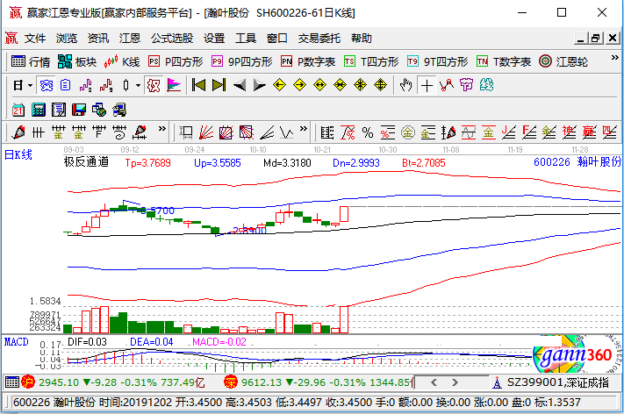The height and width of the screenshot is (414, 624).
Task: Open the 浏览 menu
Action: (x=67, y=39)
